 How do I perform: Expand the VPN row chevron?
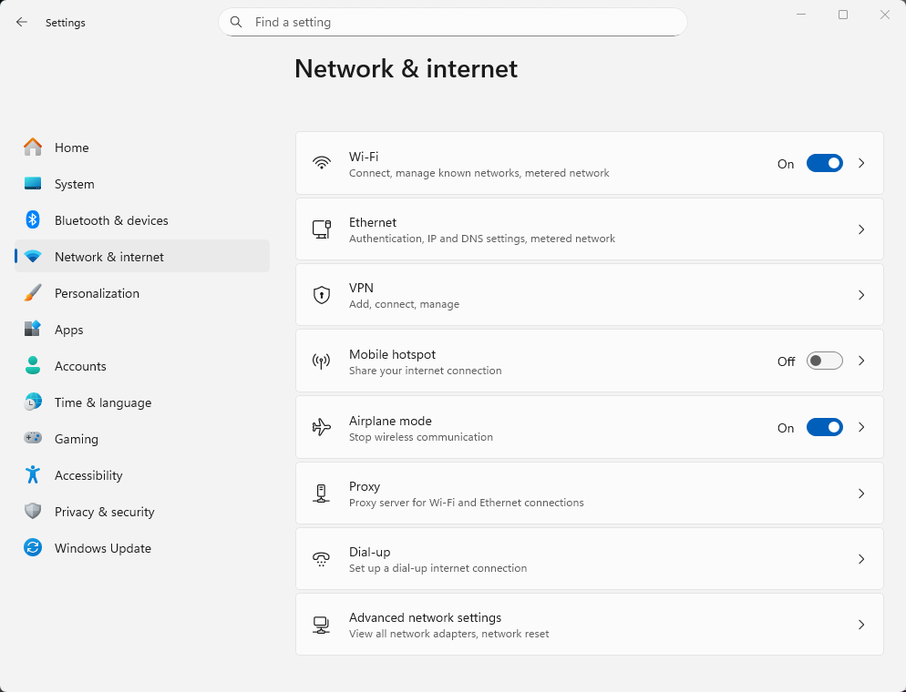click(861, 295)
